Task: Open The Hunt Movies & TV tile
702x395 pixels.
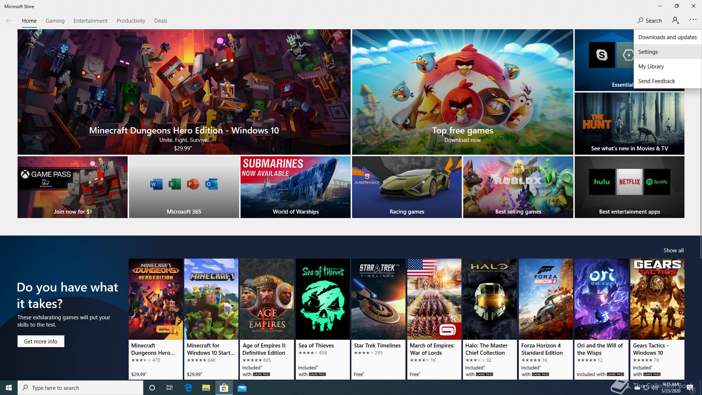Action: [629, 123]
